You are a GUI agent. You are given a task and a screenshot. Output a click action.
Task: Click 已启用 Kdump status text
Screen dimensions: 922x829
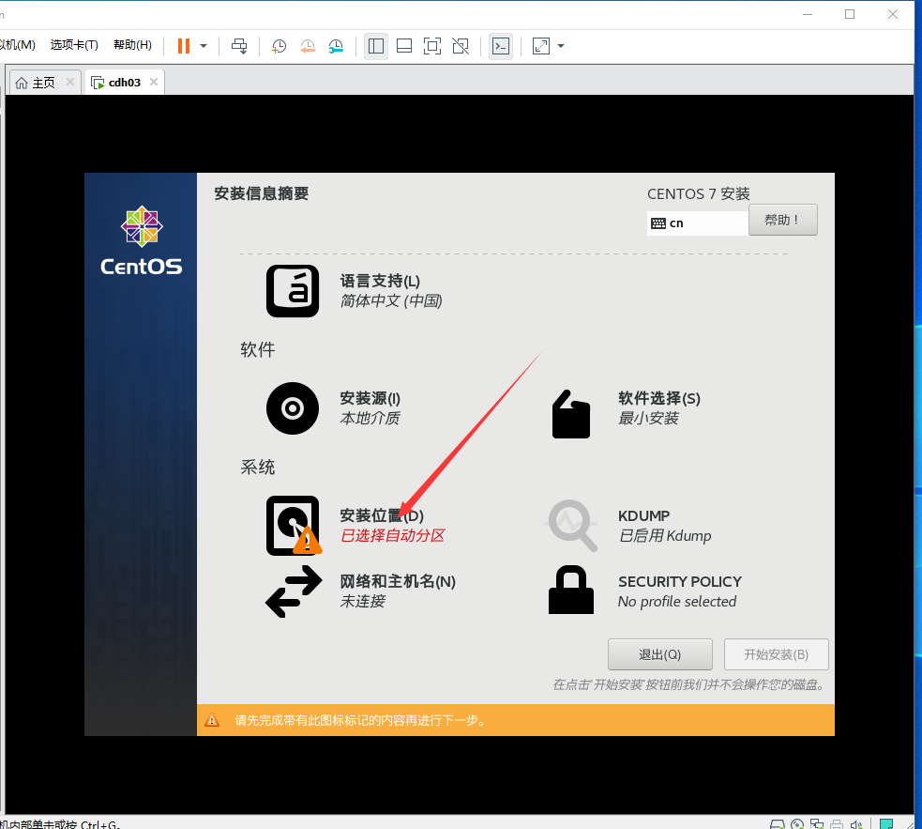[664, 536]
